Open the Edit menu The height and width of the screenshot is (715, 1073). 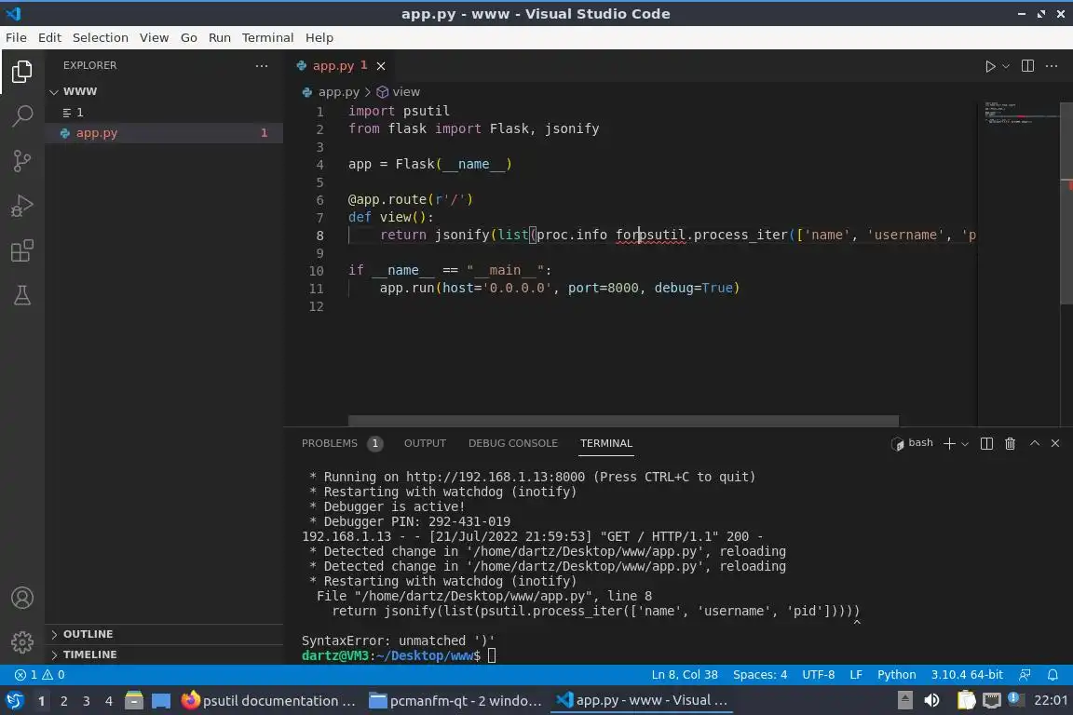49,37
